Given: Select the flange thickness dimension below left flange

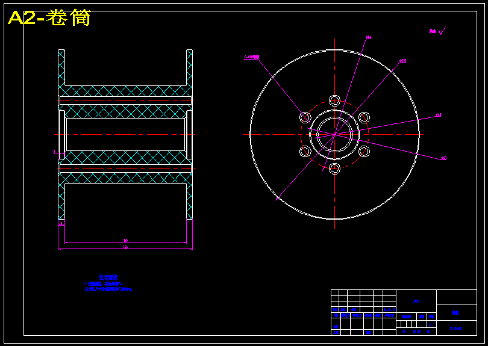Looking at the screenshot, I should pos(61,223).
